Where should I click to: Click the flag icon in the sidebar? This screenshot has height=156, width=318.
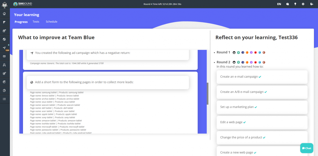pos(4,22)
